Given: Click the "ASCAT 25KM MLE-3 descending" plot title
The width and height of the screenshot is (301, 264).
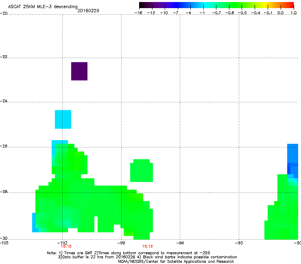Looking at the screenshot, I should click(43, 6).
